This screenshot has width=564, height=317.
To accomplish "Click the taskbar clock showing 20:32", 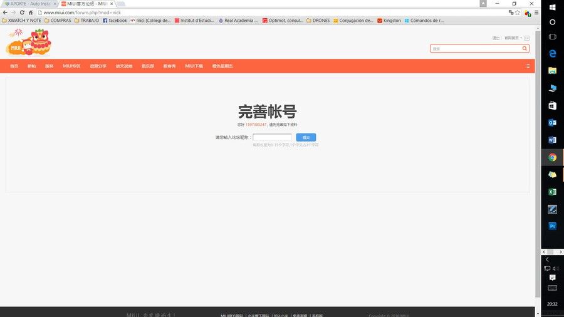I will pyautogui.click(x=552, y=304).
